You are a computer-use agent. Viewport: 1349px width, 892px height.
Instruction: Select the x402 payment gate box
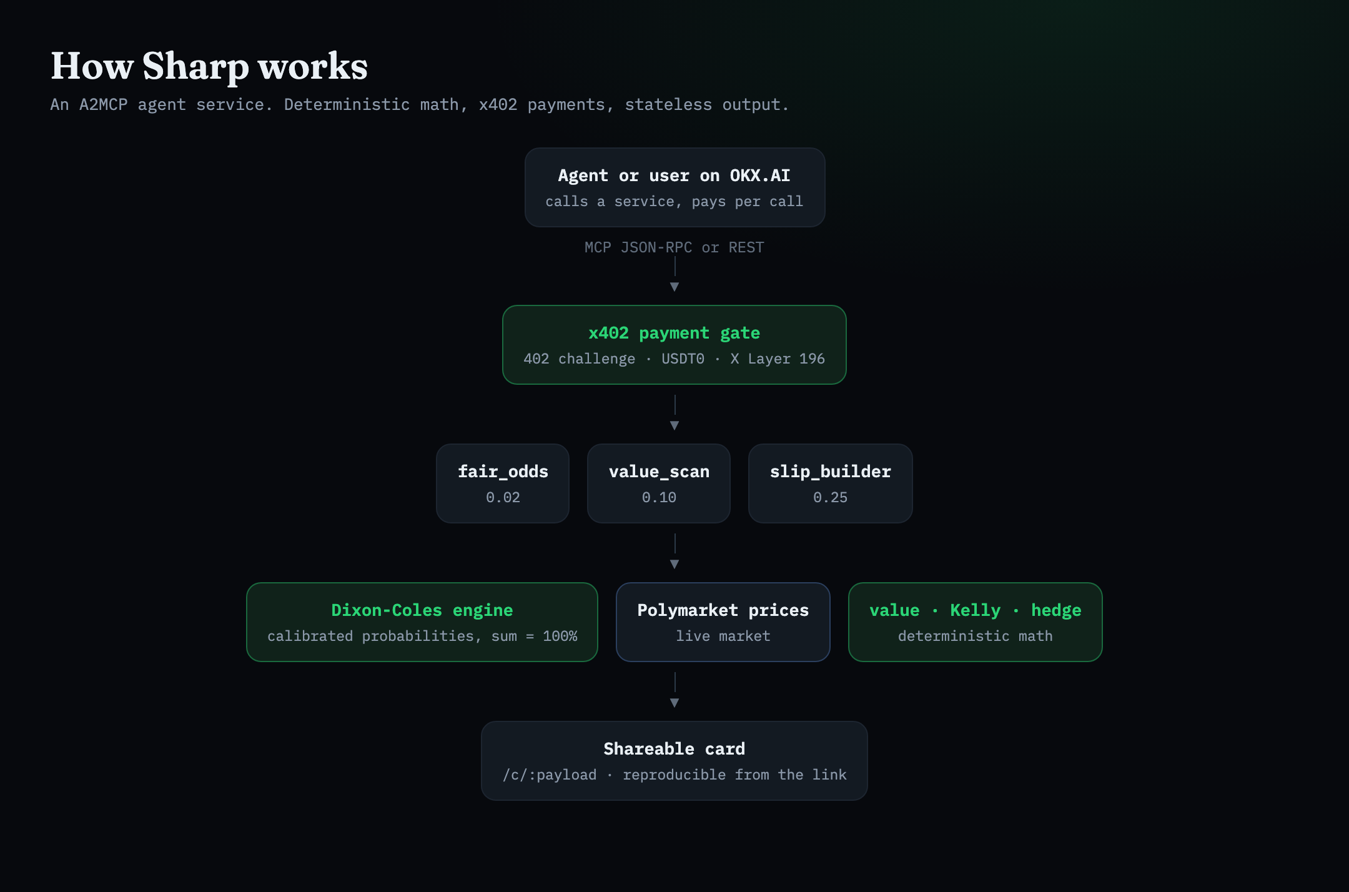(x=674, y=345)
